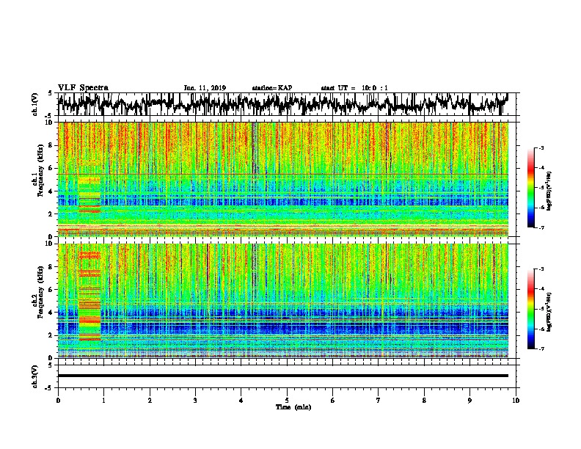This screenshot has height=449, width=581.
Task: Click the red striped burst in ch.2 spectrogram
Action: coord(89,296)
